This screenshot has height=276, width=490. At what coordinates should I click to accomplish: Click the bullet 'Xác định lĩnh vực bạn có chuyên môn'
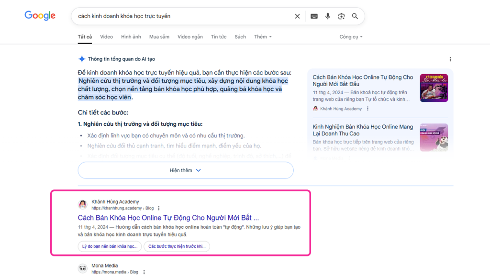(x=166, y=135)
